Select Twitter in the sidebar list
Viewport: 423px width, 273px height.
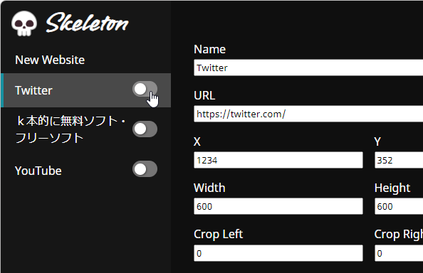pyautogui.click(x=86, y=90)
